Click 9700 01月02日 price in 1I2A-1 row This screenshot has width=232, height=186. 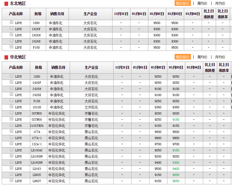pos(158,144)
